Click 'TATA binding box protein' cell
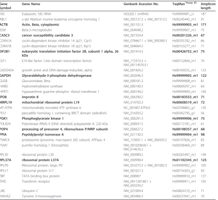The height and width of the screenshot is (200, 218). click(41, 176)
